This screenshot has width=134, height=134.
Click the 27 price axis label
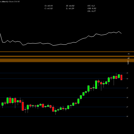(x=127, y=107)
